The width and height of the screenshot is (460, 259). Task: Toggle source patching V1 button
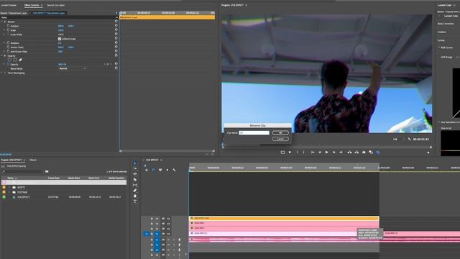coord(147,234)
